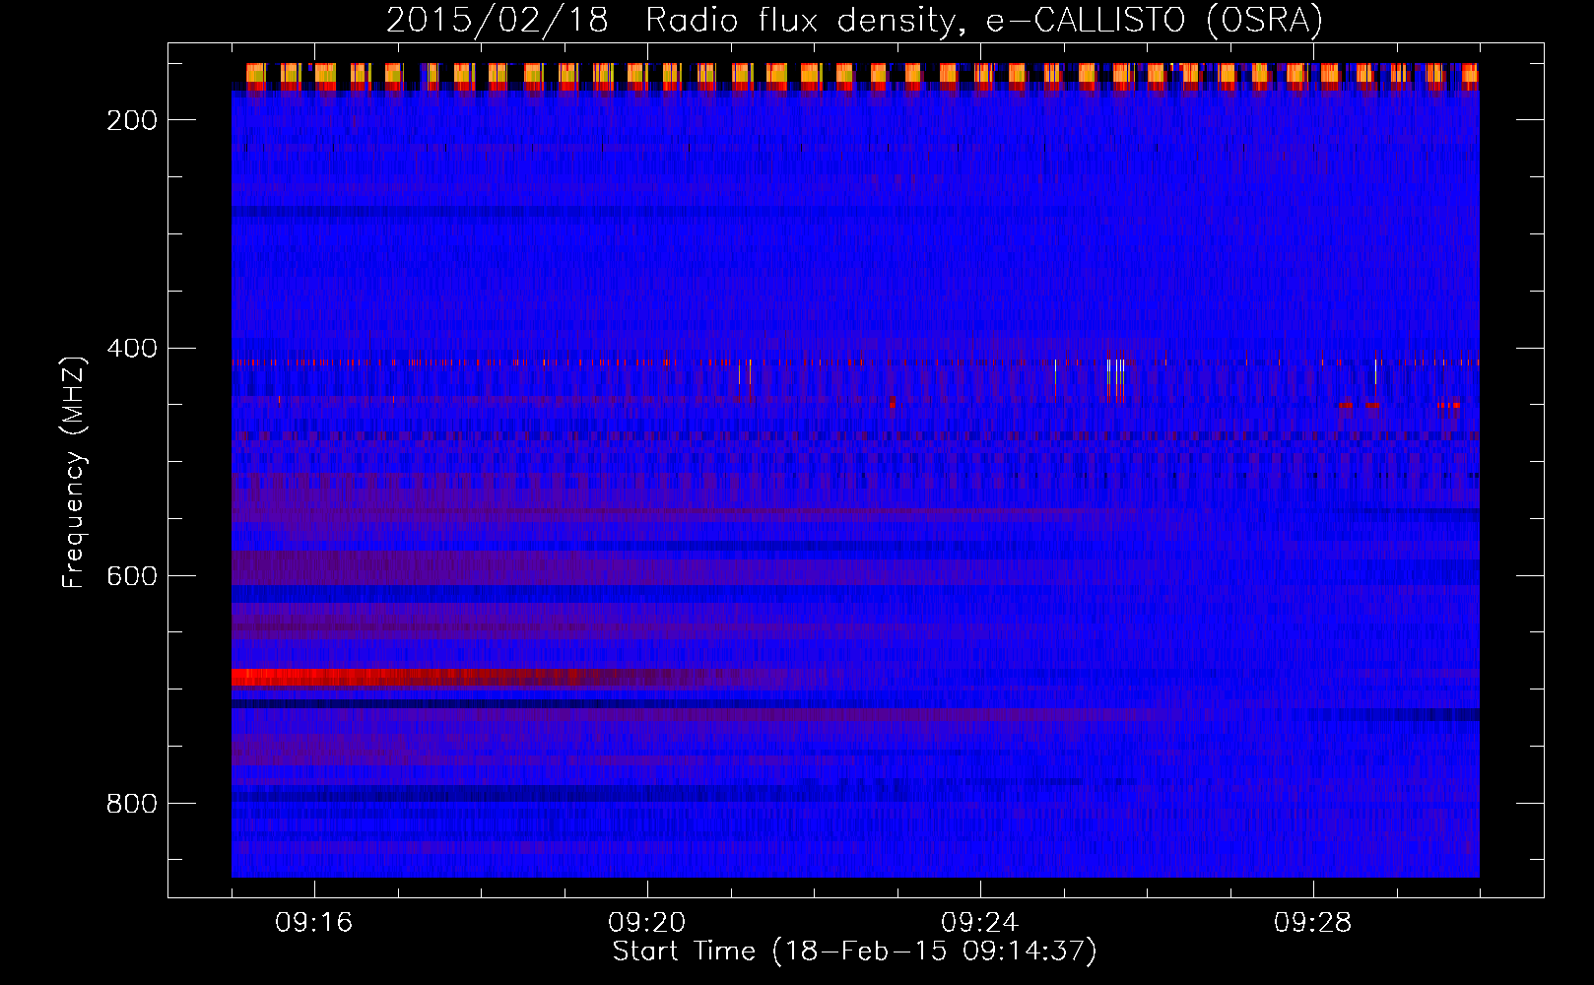Click the 600 frequency tick label
Viewport: 1594px width, 985px height.
(132, 576)
